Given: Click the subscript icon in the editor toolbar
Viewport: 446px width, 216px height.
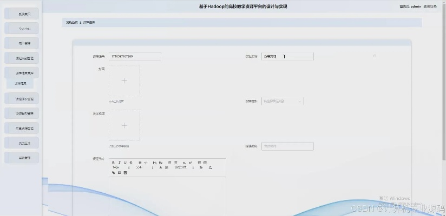Looking at the screenshot, I should (184, 163).
